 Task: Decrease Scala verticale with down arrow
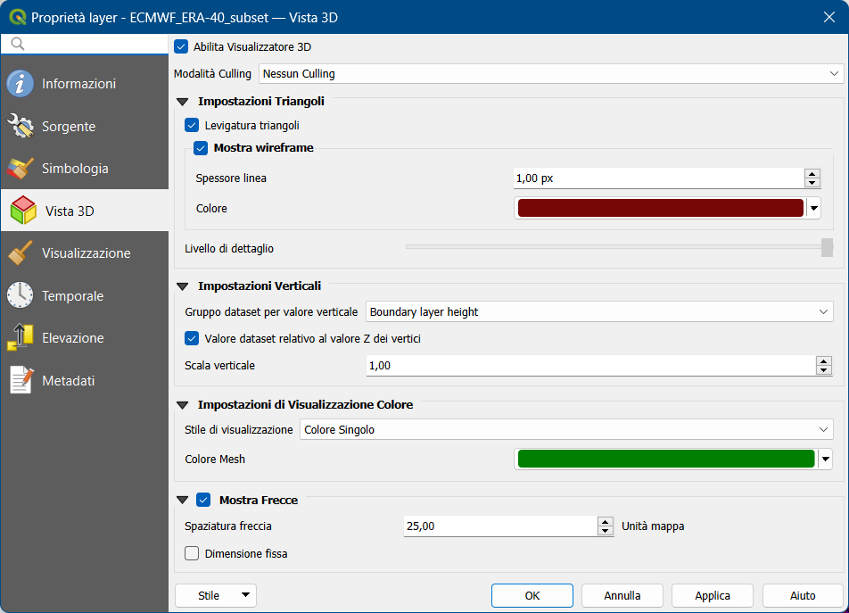coord(823,370)
